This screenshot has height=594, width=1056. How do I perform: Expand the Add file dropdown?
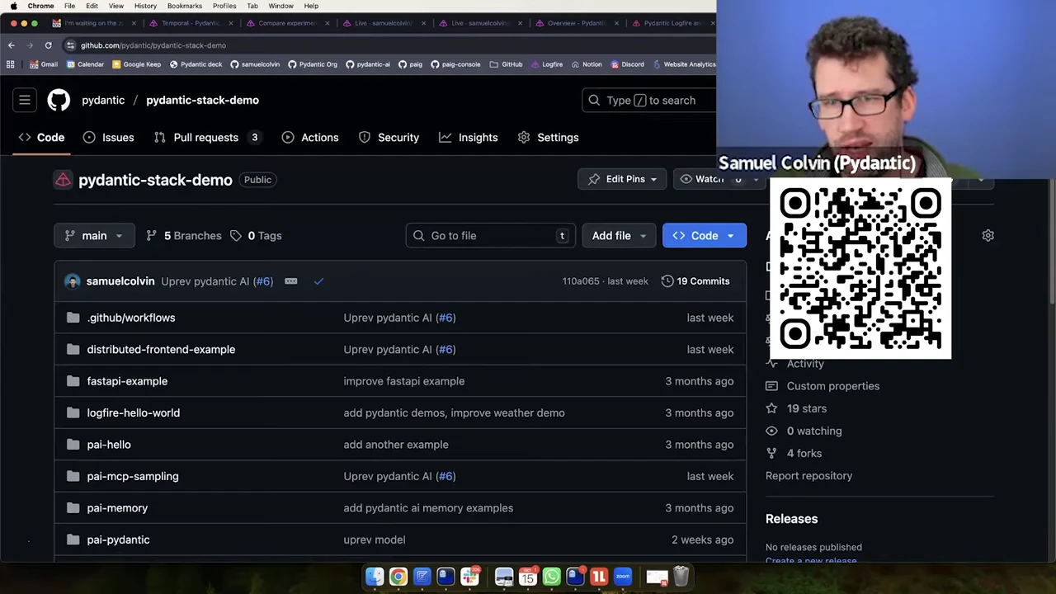[619, 236]
